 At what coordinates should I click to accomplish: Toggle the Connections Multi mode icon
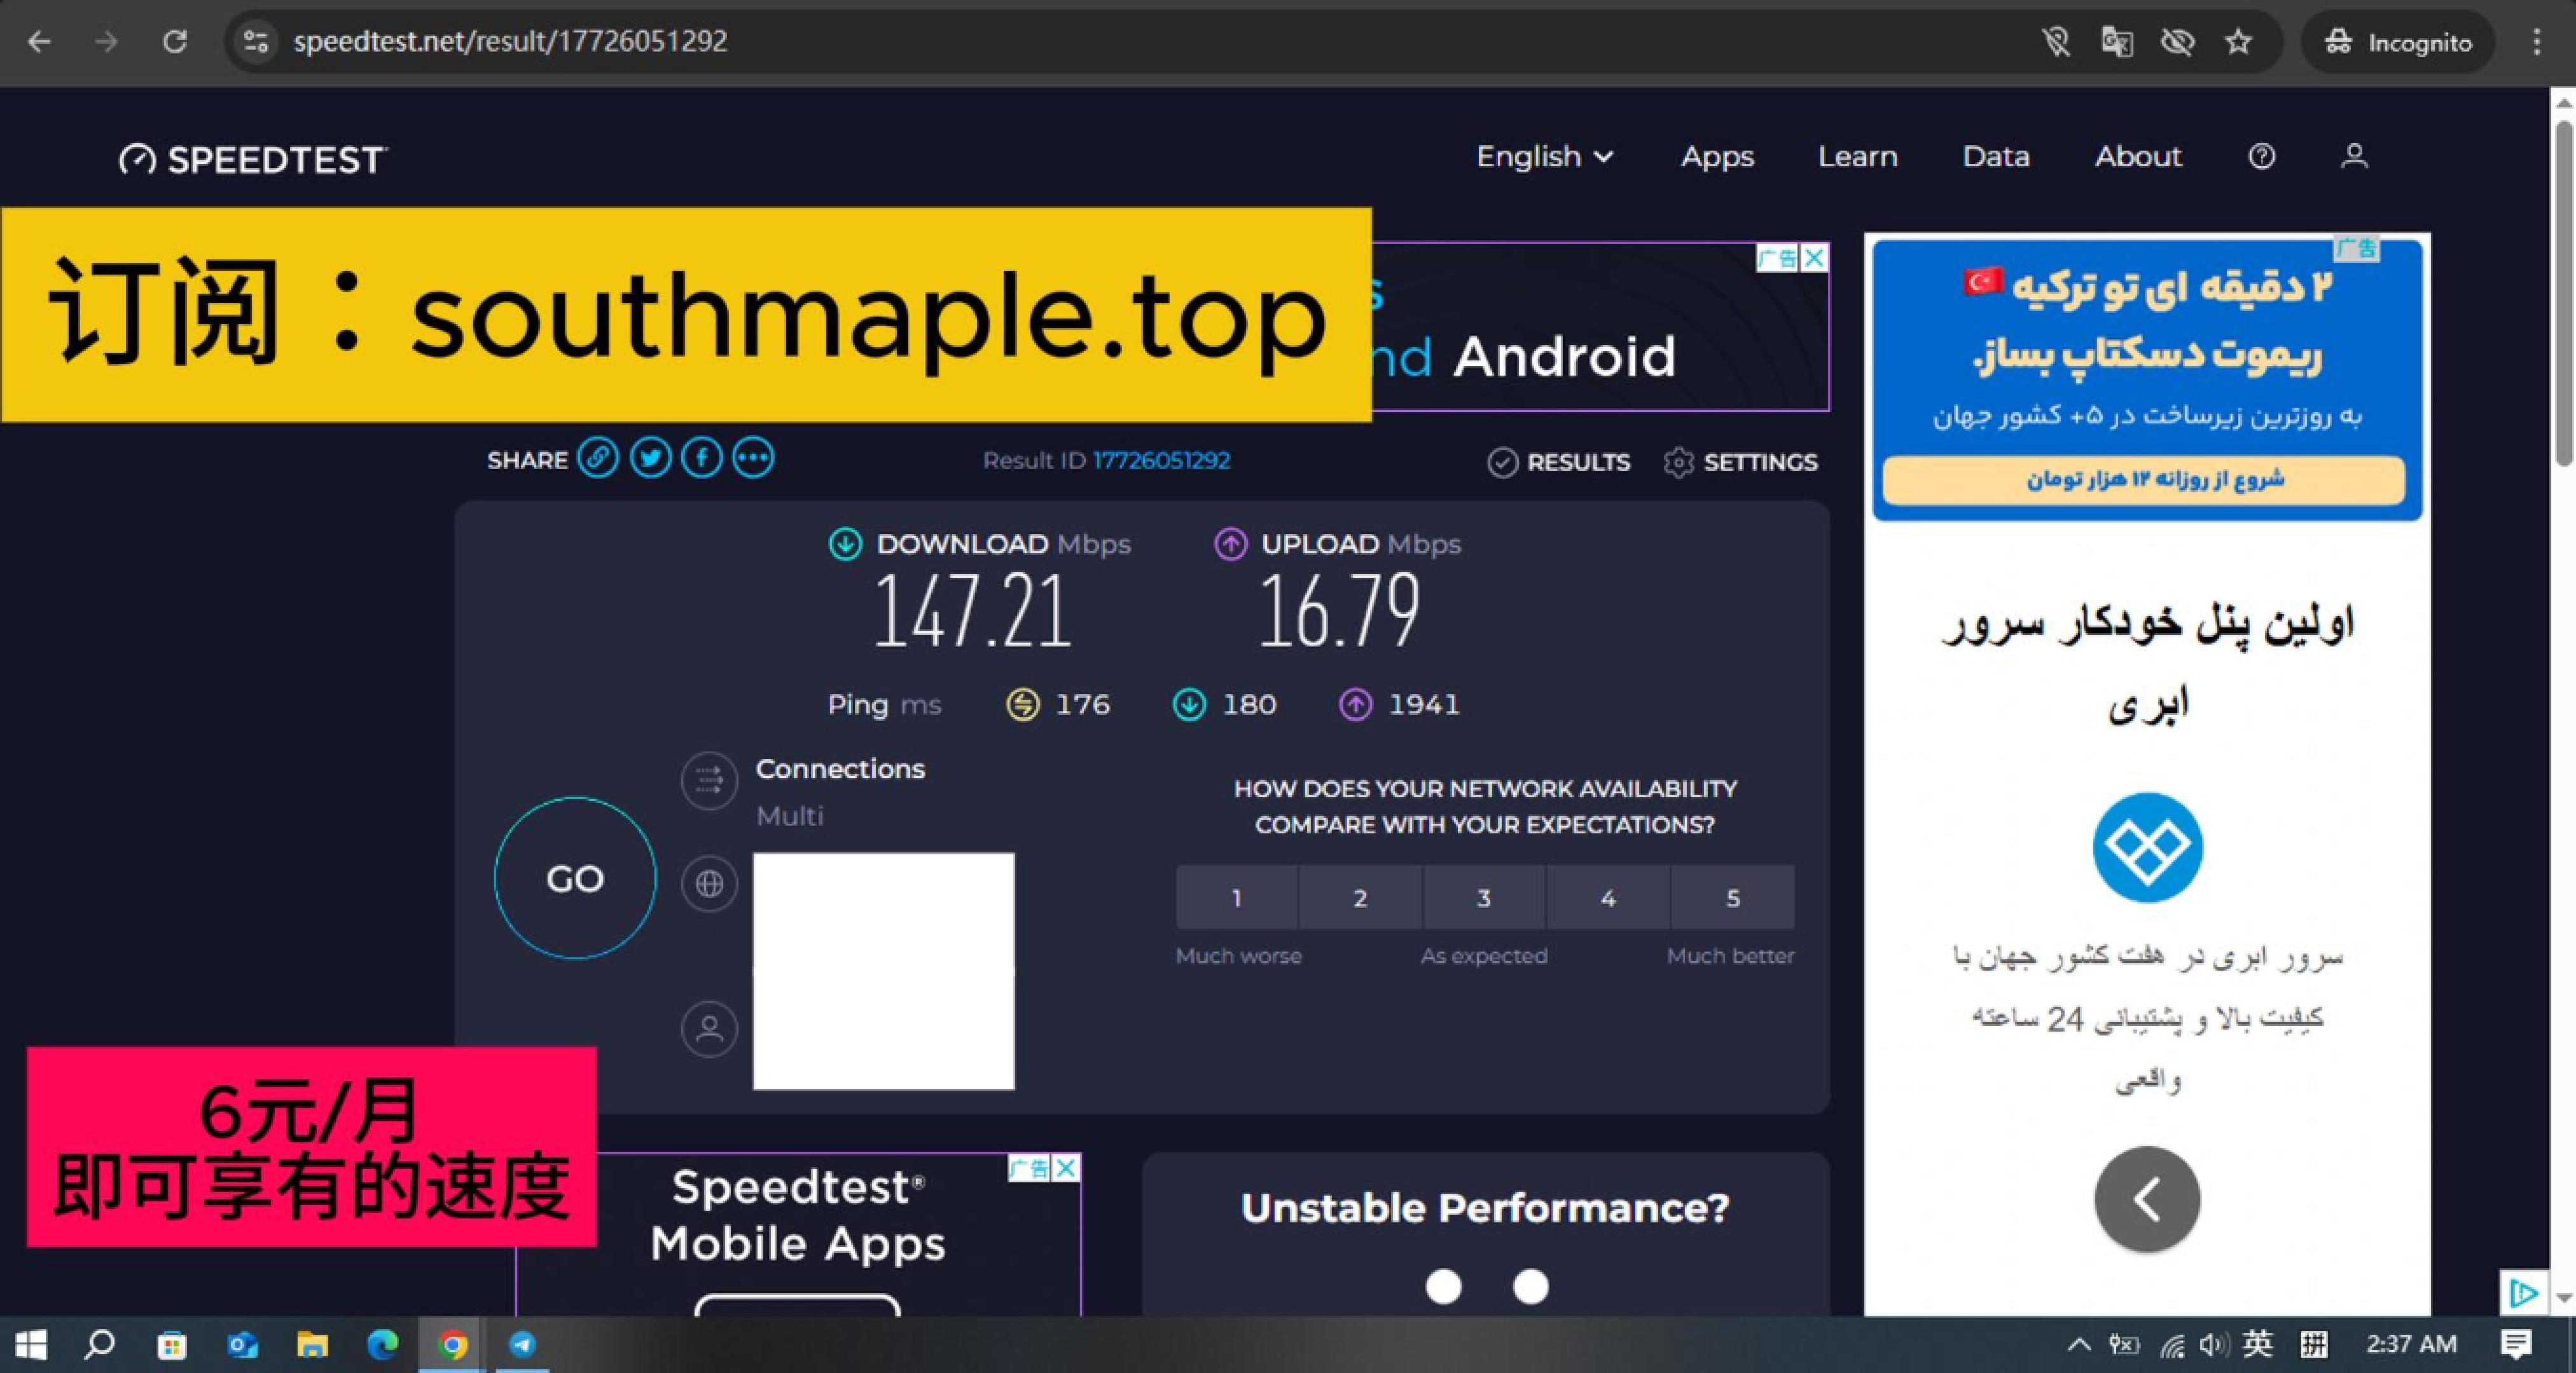pyautogui.click(x=709, y=781)
